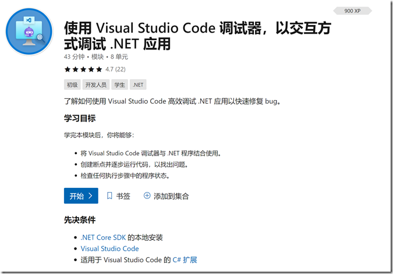Start the module with 开始 button
This screenshot has height=274, width=393.
[81, 195]
